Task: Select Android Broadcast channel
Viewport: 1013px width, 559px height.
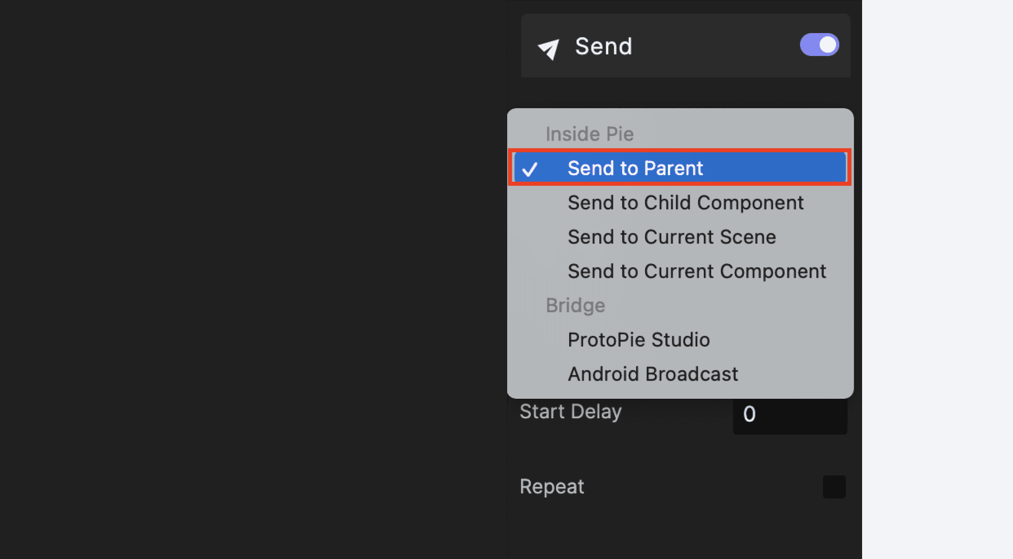Action: click(653, 373)
